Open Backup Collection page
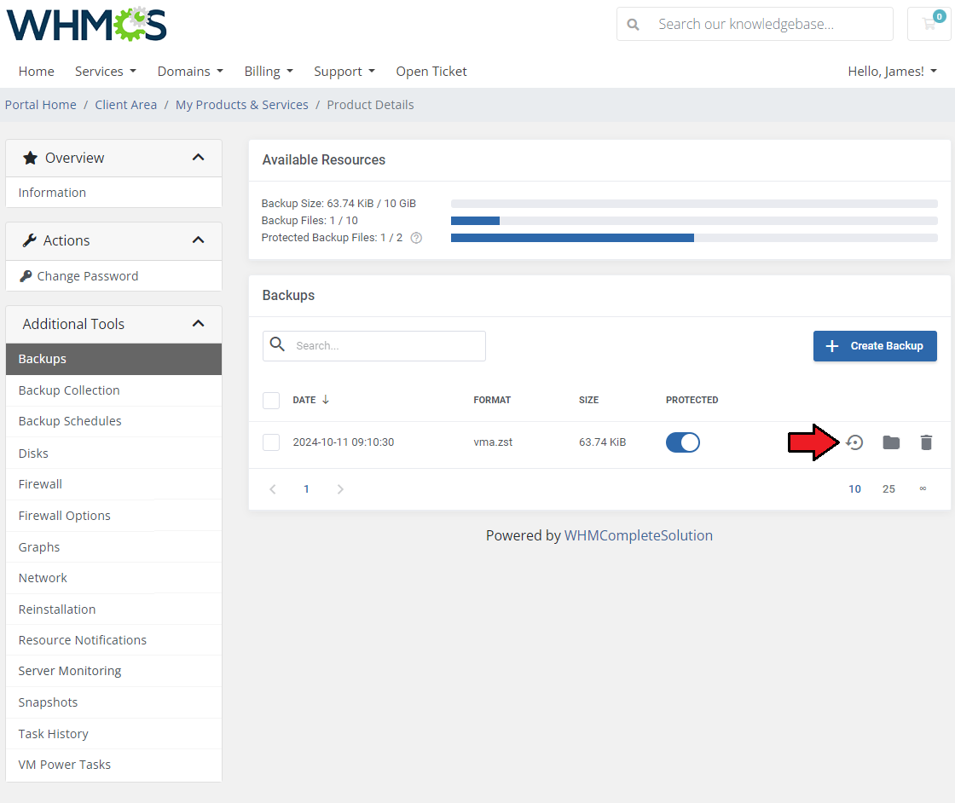 point(114,390)
